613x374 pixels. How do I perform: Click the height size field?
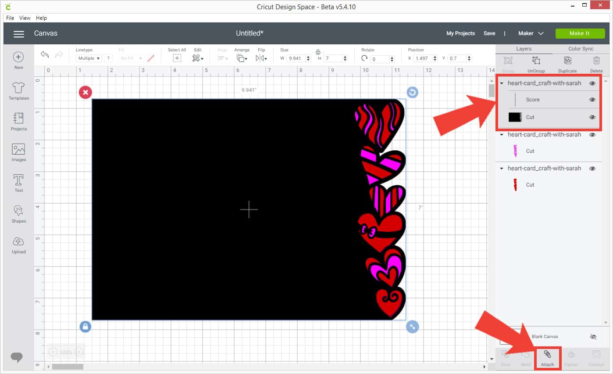point(333,58)
